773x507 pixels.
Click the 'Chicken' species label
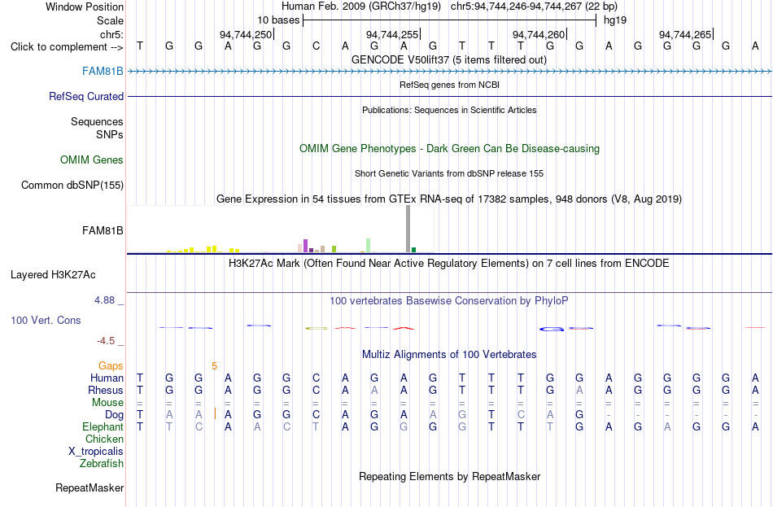point(104,439)
